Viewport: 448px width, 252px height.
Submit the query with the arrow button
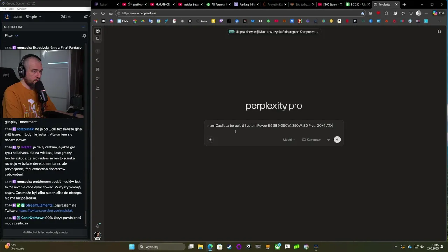337,140
